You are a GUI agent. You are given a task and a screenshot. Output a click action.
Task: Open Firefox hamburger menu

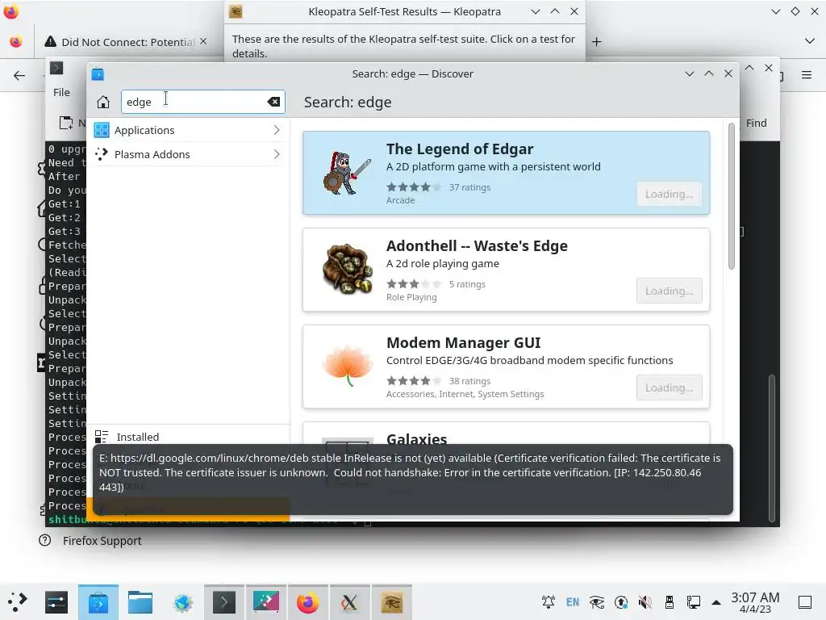(806, 75)
